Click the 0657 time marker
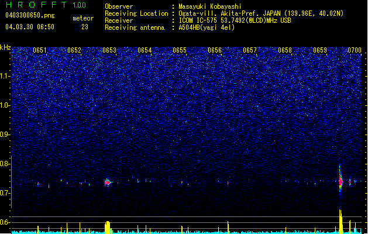The height and width of the screenshot is (234, 368). (250, 50)
